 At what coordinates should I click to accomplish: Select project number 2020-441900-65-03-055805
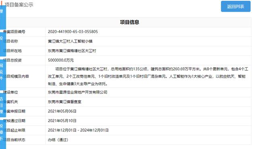click(x=73, y=31)
